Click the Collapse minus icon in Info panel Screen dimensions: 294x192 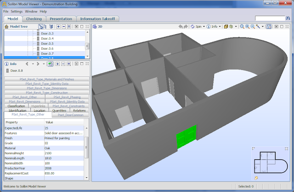[x=63, y=64]
